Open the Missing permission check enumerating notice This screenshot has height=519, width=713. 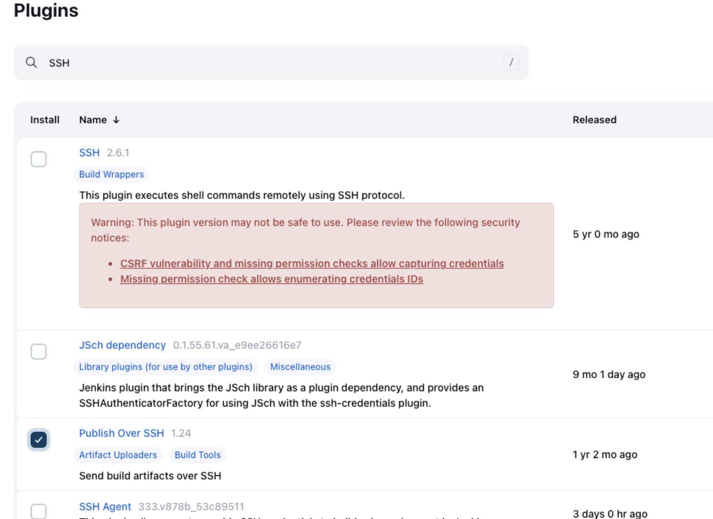(272, 279)
